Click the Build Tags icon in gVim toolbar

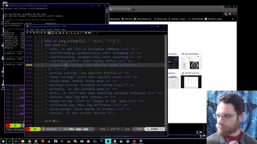[86, 33]
